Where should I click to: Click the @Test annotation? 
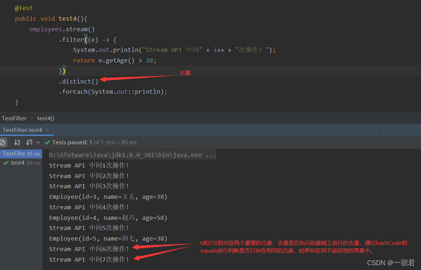click(24, 8)
